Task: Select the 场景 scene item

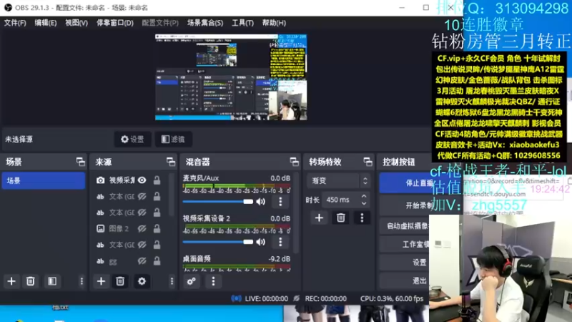Action: (44, 181)
